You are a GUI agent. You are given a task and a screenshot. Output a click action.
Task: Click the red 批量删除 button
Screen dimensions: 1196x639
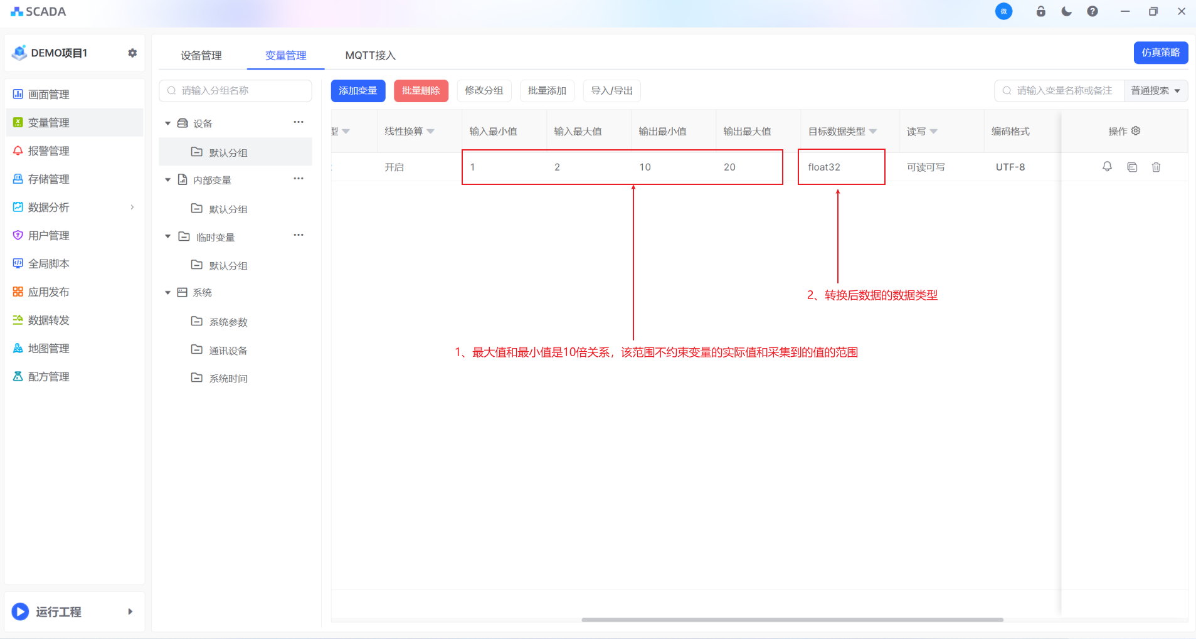[421, 91]
